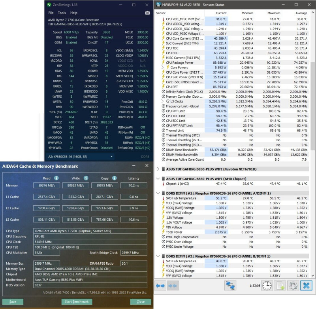316x309 pixels.
Task: Click thermometer icon of CPU VDD_MISC VRM row
Action: pos(163,19)
